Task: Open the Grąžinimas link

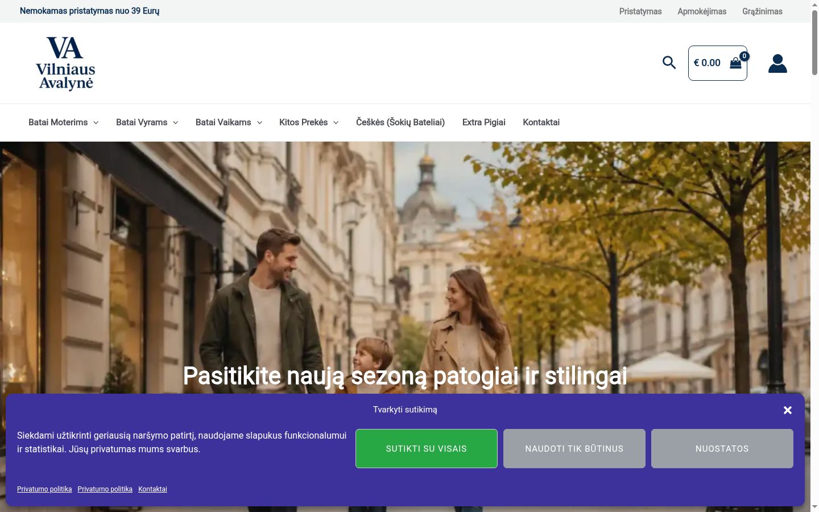Action: coord(762,11)
